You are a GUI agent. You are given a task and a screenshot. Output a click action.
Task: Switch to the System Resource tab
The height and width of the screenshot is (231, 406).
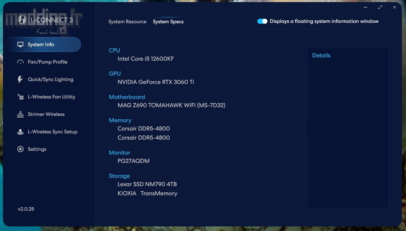coord(127,22)
